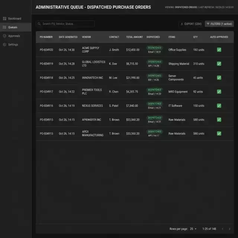This screenshot has height=238, width=238.
Task: Click DISPATCHED badge for PO-834920
Action: [155, 48]
